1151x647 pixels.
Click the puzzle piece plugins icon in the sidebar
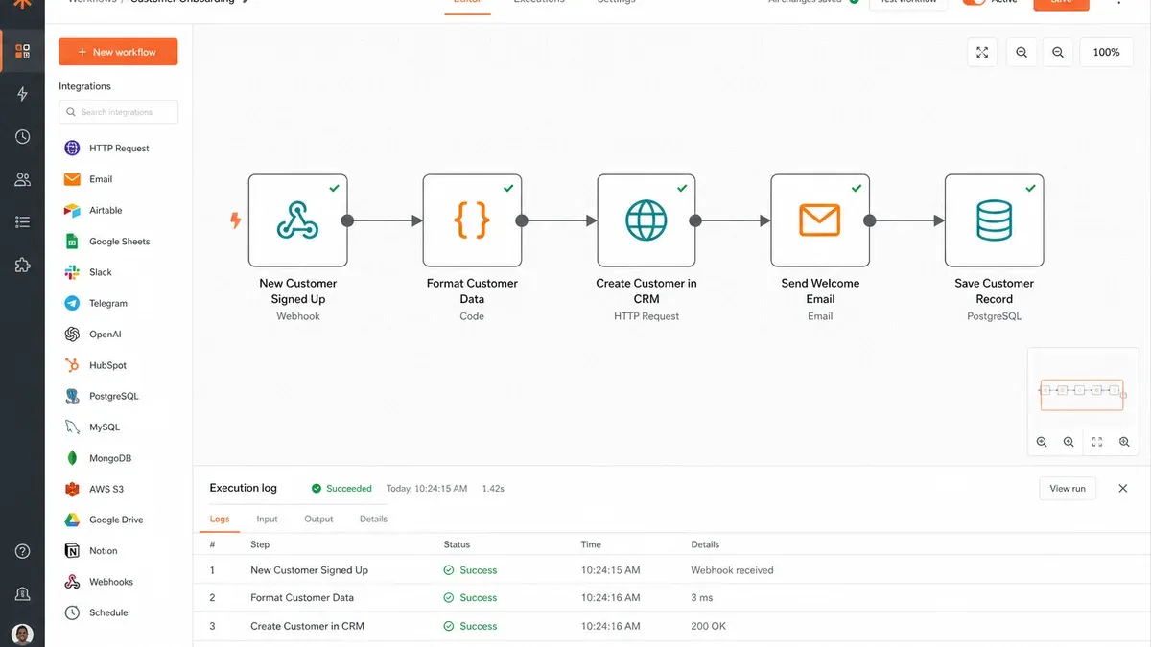pos(22,266)
